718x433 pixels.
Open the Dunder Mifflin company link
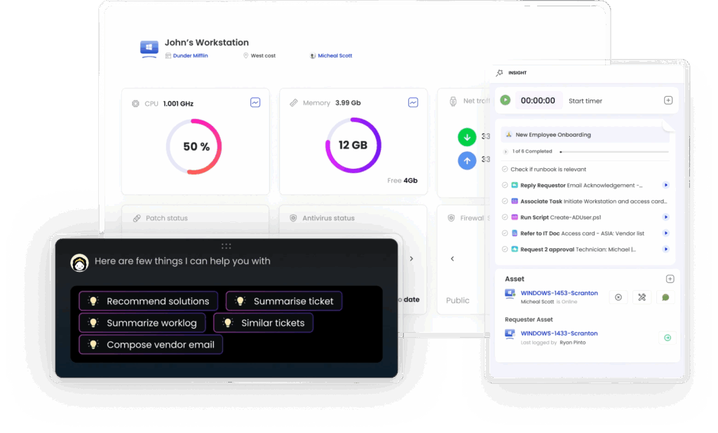click(x=190, y=56)
